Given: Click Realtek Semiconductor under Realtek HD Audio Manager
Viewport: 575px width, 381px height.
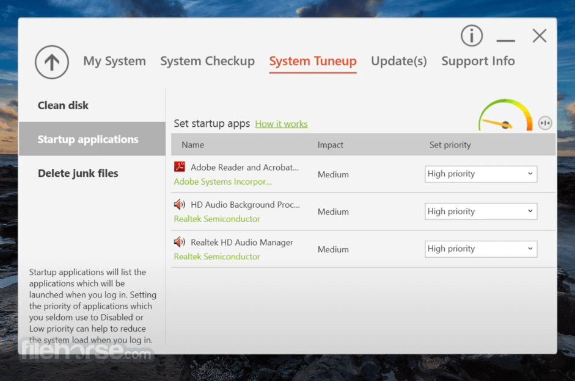Looking at the screenshot, I should [x=217, y=257].
